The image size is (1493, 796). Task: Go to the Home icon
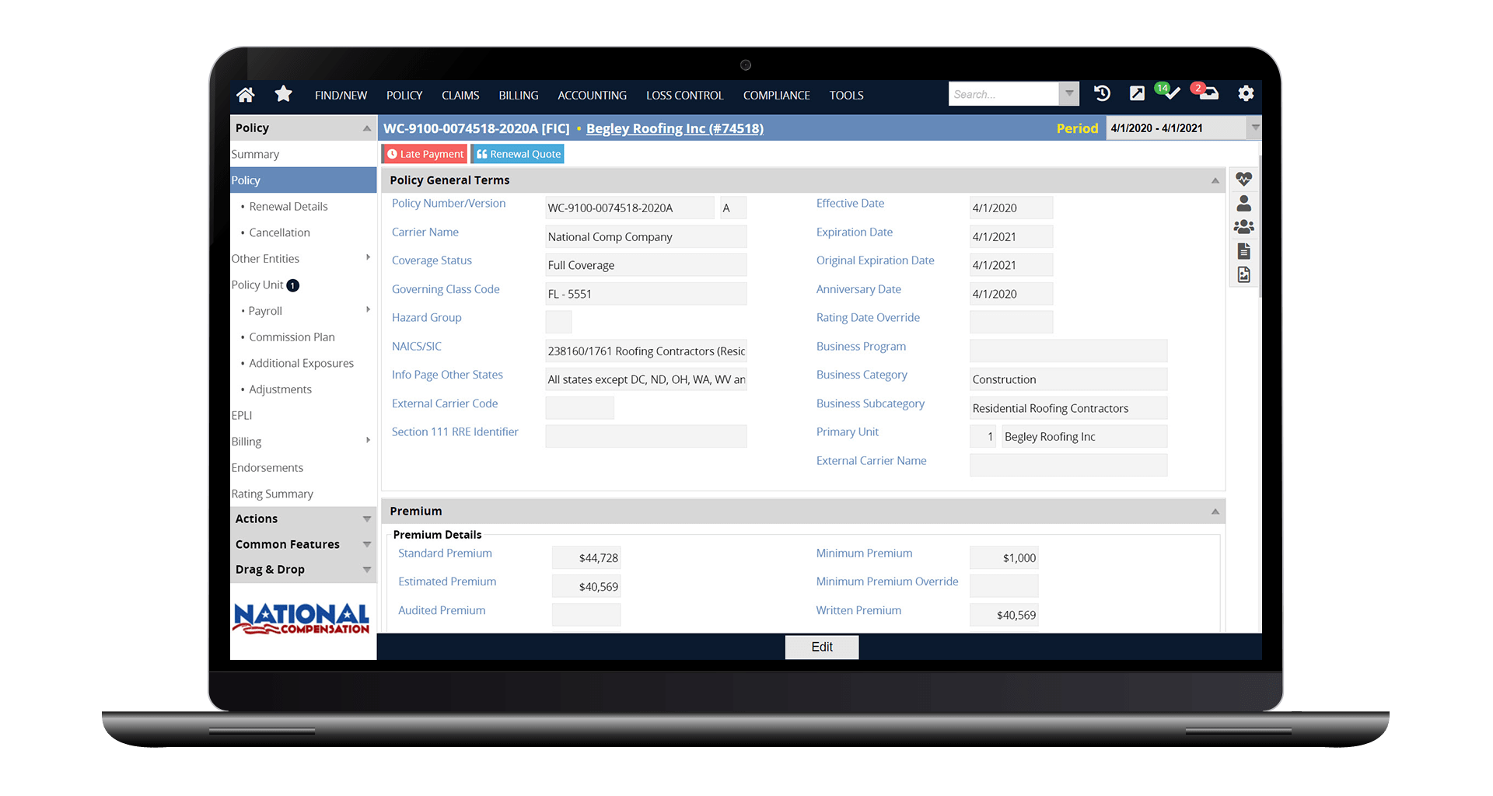click(x=246, y=94)
